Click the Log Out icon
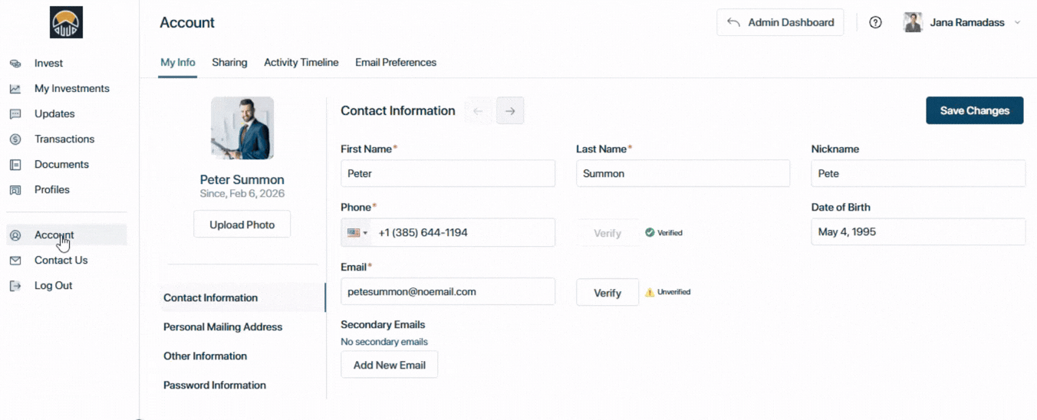Image resolution: width=1037 pixels, height=420 pixels. 15,286
